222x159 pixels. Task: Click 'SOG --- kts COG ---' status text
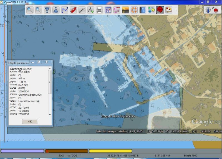coord(70,156)
